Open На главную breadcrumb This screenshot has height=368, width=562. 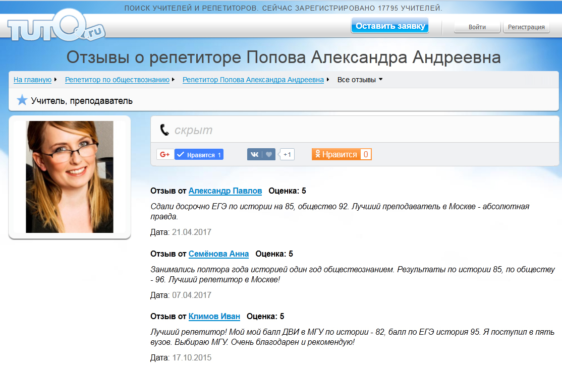[x=33, y=80]
